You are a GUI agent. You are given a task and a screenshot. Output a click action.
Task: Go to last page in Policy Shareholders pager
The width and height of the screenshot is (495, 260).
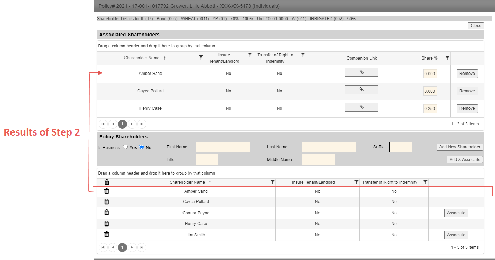(142, 247)
